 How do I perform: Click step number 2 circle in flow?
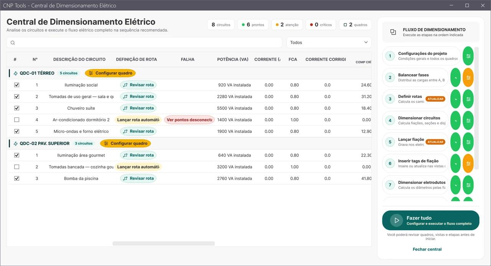[x=390, y=78]
